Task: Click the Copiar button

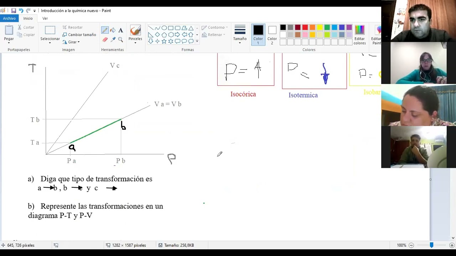Action: tap(26, 35)
